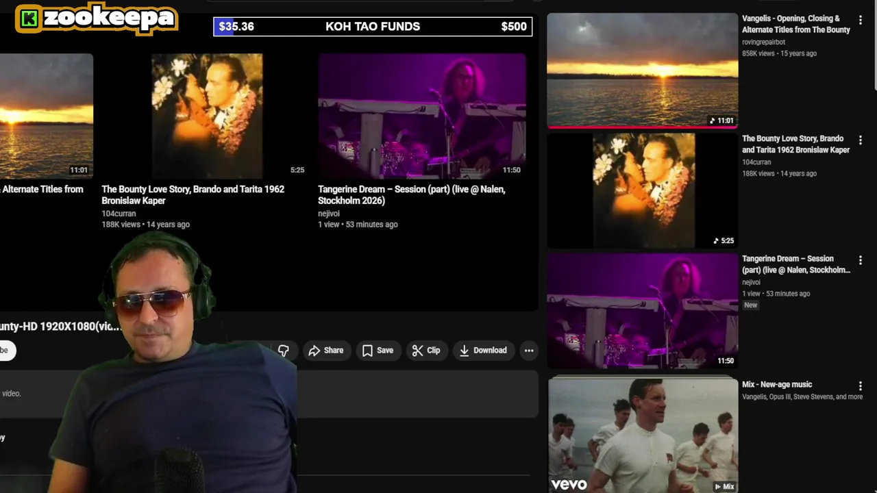
Task: Click the $500 goal amount
Action: pos(514,27)
